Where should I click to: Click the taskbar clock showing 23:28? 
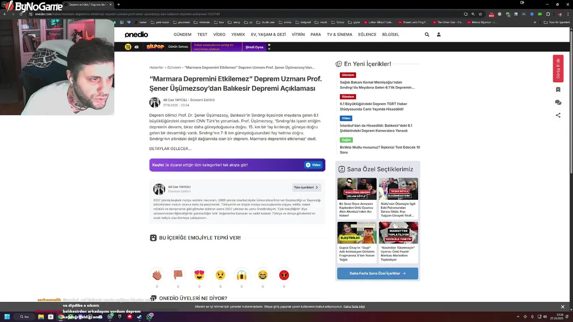(x=558, y=317)
